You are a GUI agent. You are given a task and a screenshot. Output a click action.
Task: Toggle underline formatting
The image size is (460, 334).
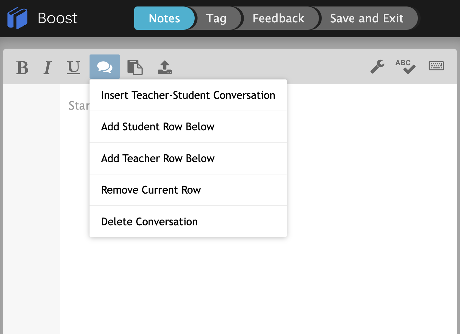coord(74,67)
